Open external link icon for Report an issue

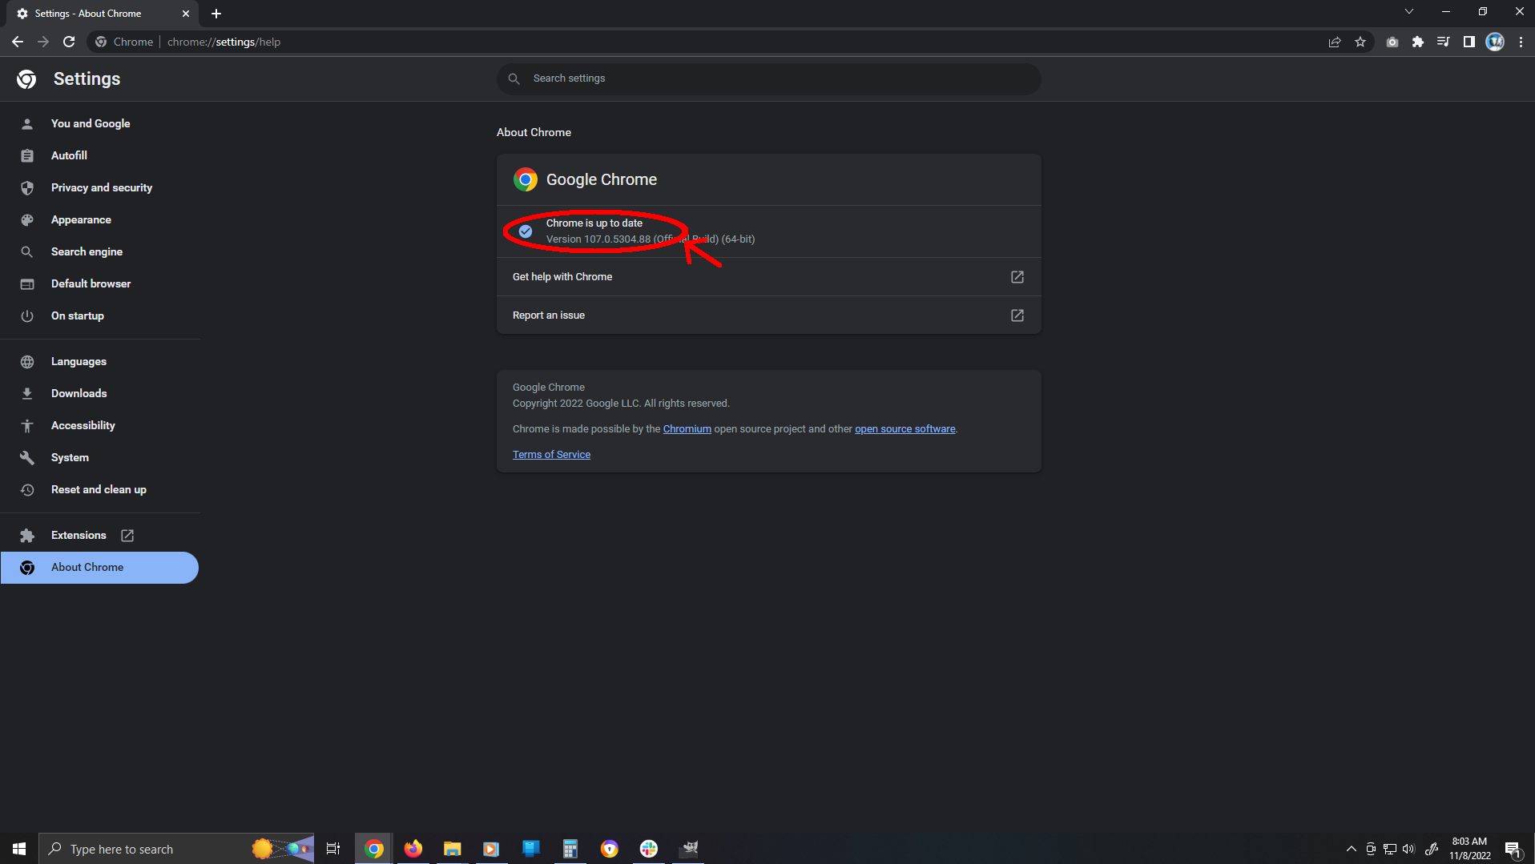coord(1017,315)
